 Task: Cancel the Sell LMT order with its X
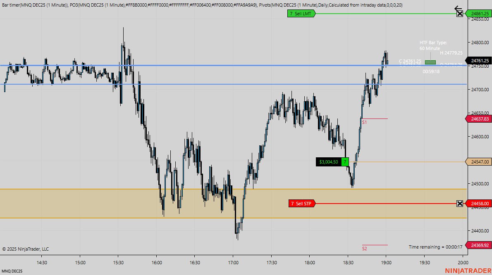(460, 14)
